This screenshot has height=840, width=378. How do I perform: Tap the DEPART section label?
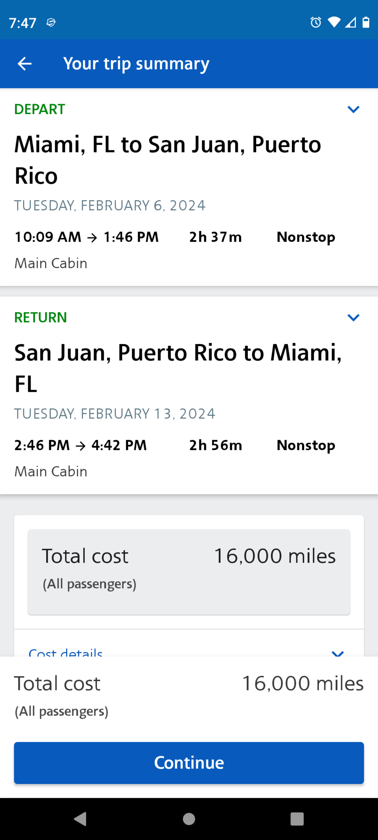point(40,109)
